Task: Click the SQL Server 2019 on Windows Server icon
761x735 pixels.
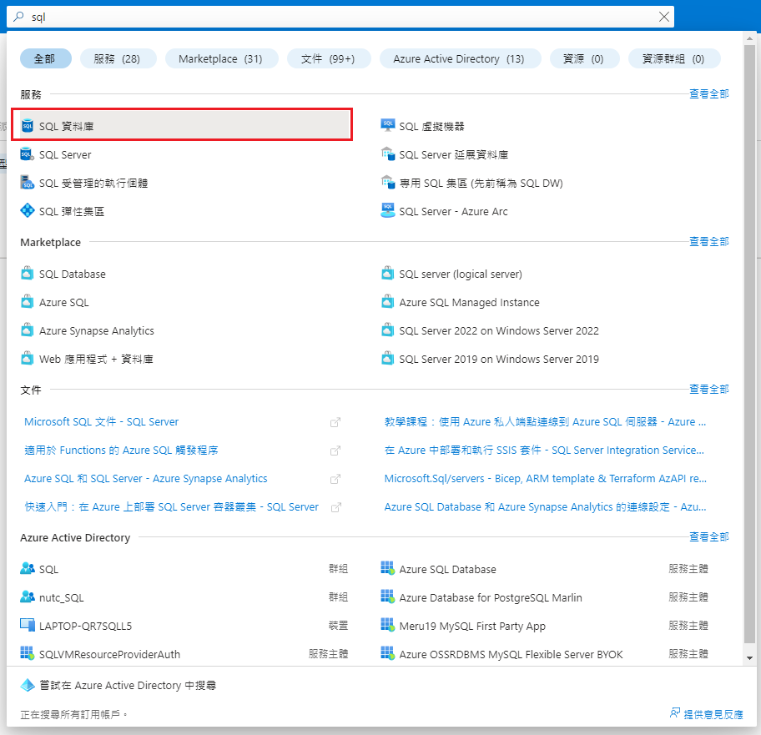Action: [x=387, y=359]
